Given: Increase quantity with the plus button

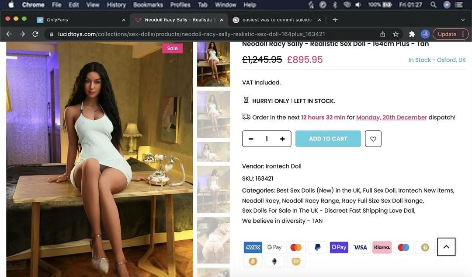Looking at the screenshot, I should [x=282, y=139].
